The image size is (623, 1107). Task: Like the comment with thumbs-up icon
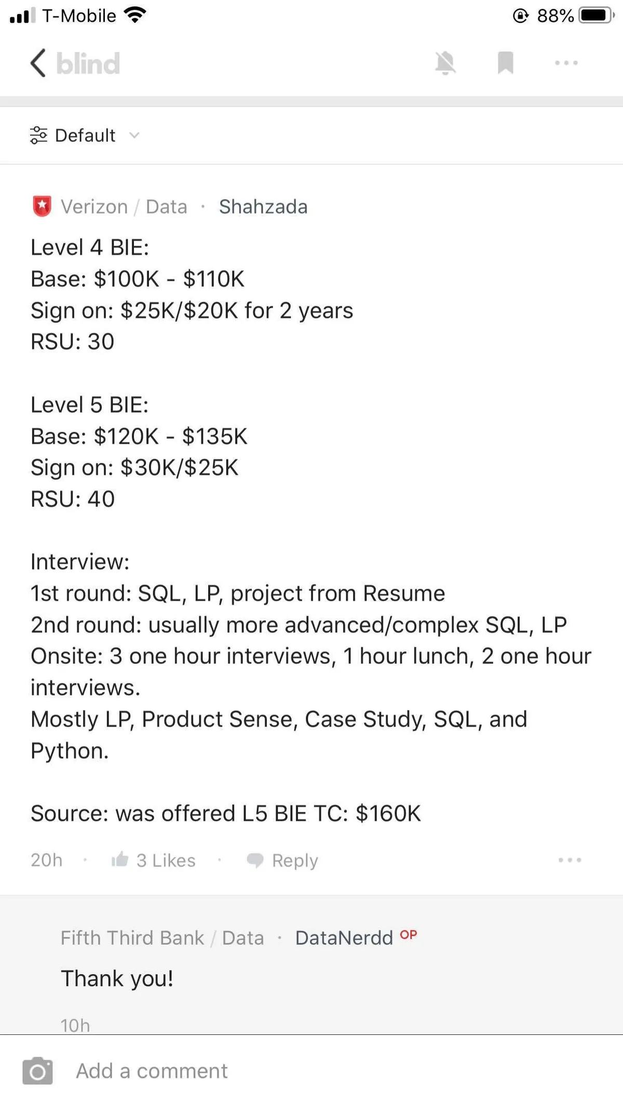(x=120, y=859)
